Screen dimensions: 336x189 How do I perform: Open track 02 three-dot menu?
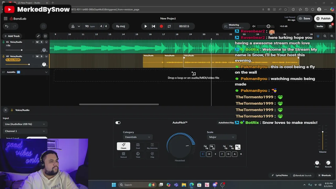click(33, 56)
